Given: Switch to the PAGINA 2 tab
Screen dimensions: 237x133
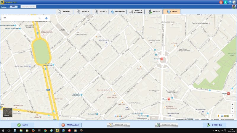Looking at the screenshot, I should [x=82, y=12].
